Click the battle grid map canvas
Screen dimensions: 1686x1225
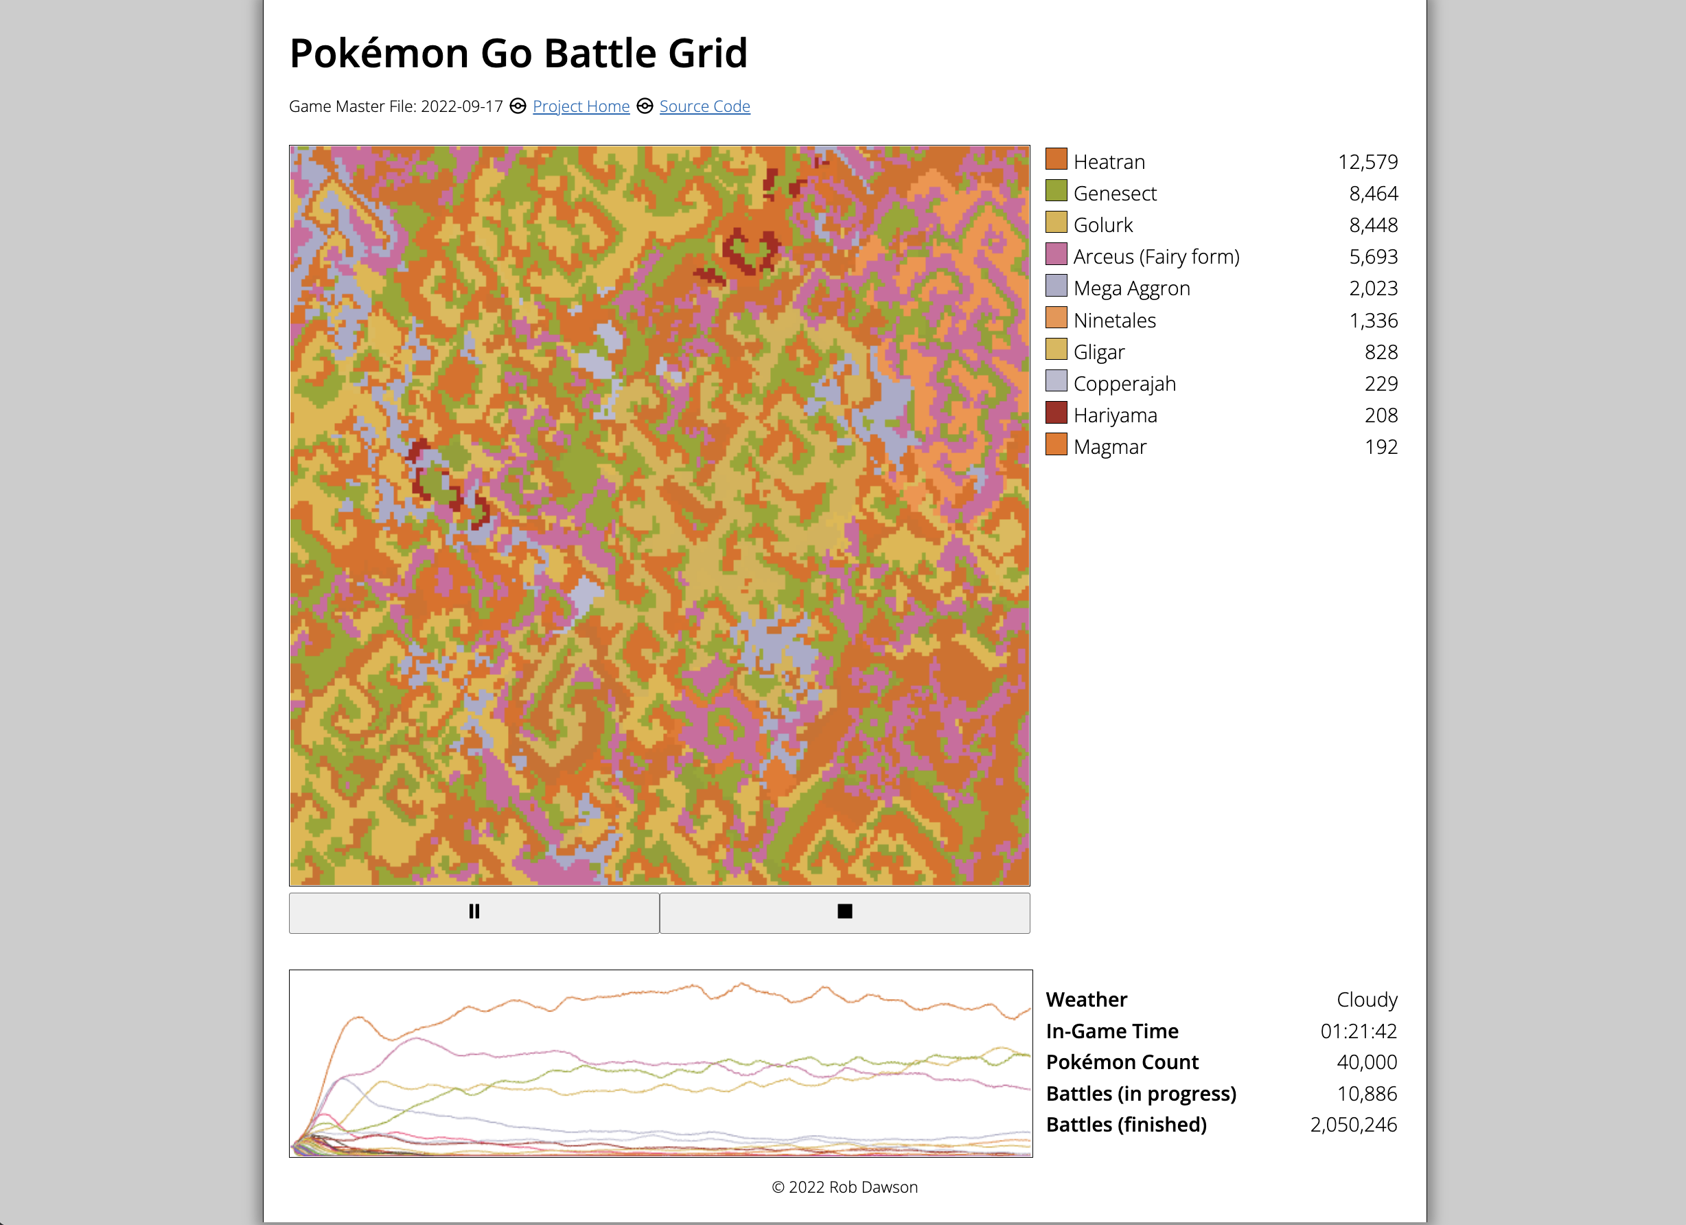[x=660, y=516]
